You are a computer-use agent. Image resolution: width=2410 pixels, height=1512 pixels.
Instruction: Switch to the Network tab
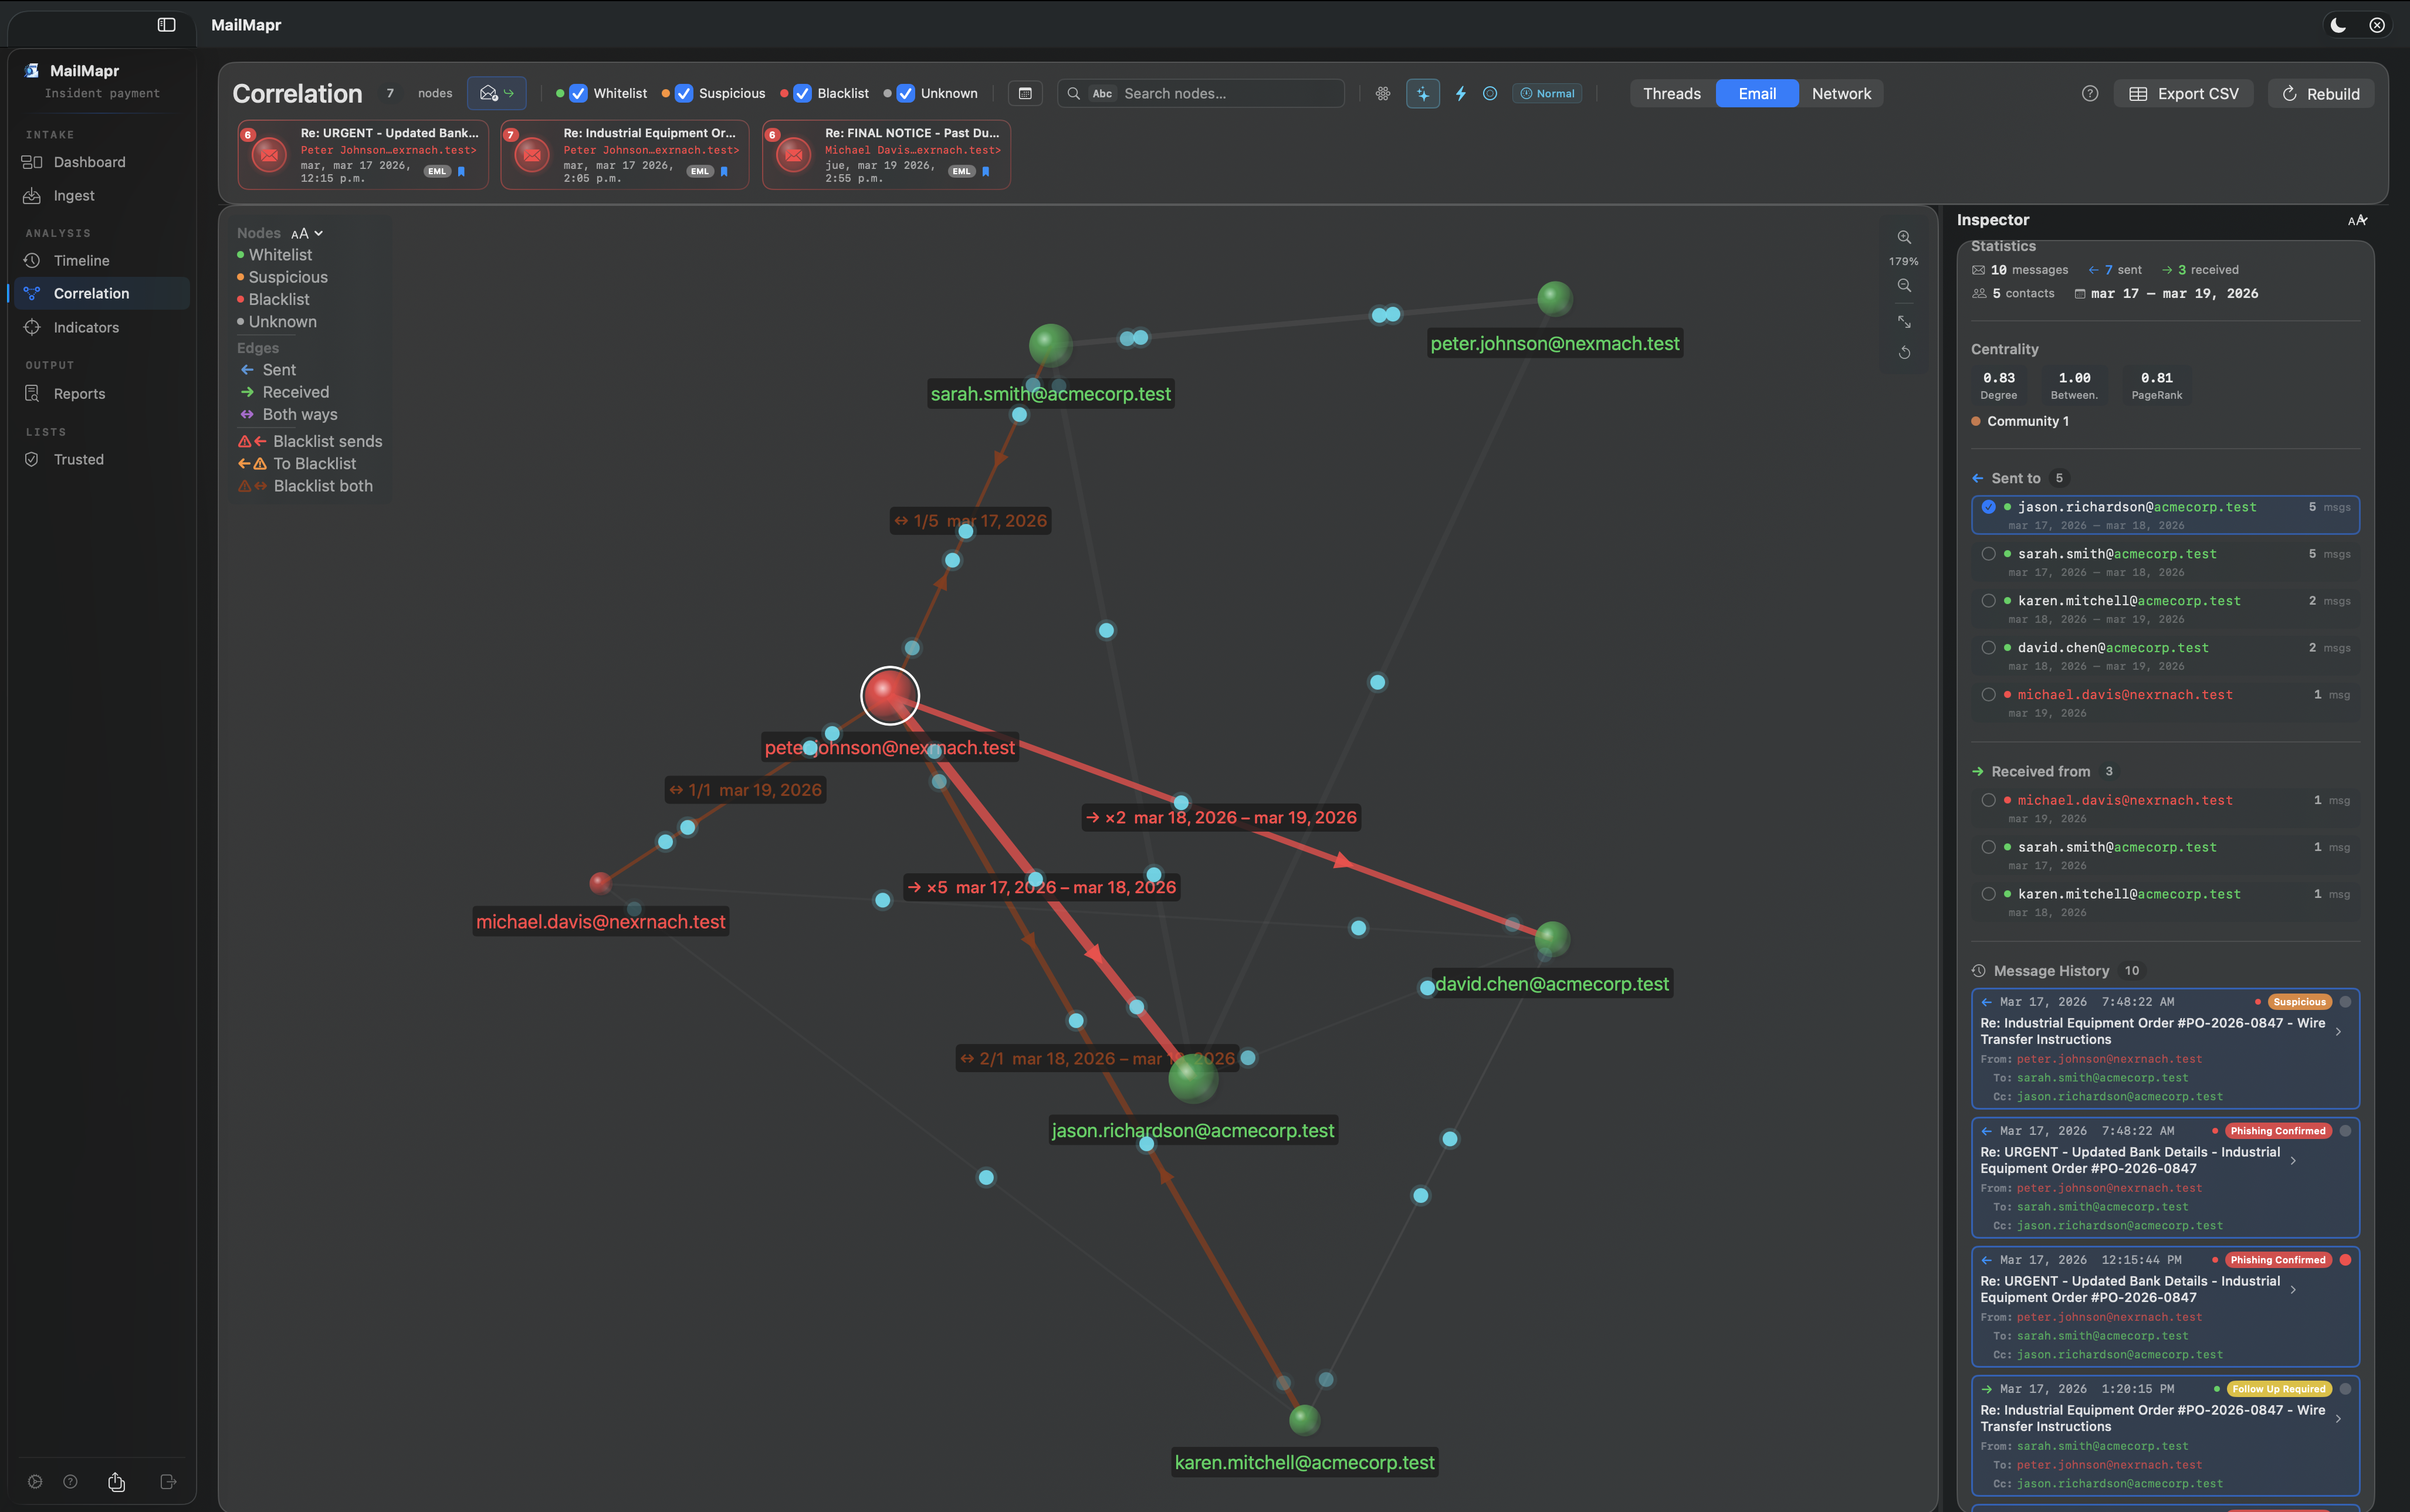tap(1841, 93)
